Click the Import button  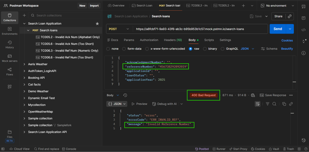click(94, 6)
